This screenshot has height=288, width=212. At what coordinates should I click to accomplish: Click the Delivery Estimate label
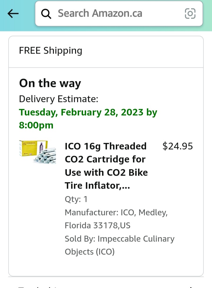coord(58,99)
